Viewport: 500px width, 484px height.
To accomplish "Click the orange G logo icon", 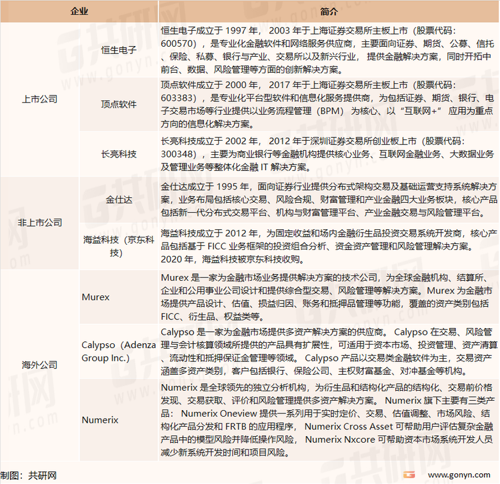I will 409,475.
